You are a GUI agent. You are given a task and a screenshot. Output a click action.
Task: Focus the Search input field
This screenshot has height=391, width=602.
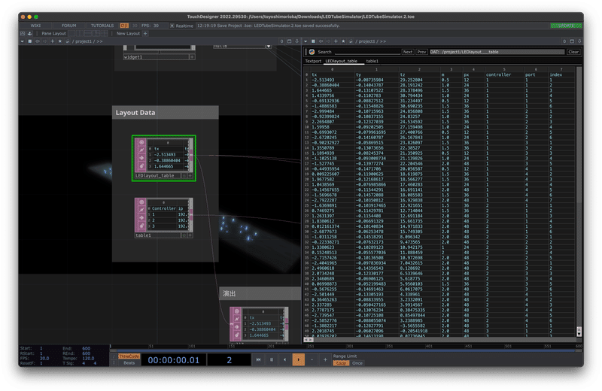[367, 52]
